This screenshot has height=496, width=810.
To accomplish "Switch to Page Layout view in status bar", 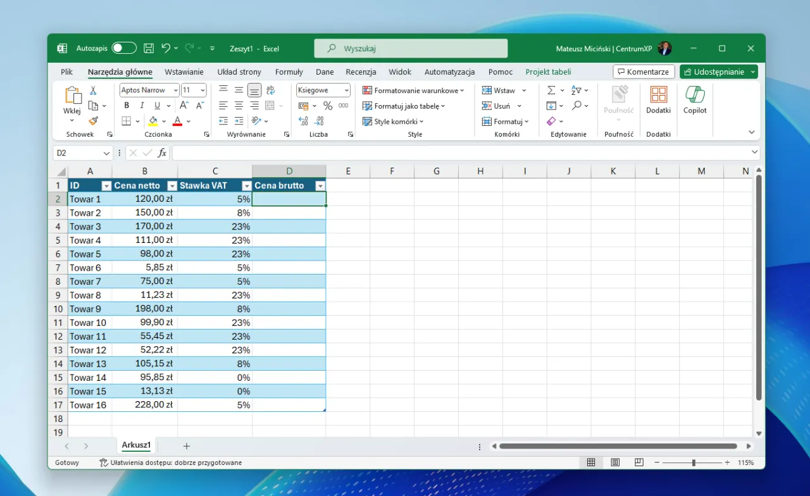I will [614, 462].
